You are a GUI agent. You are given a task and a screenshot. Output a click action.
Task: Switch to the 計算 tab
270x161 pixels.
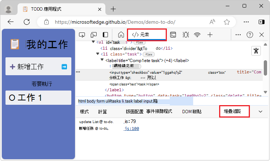[x=102, y=112]
